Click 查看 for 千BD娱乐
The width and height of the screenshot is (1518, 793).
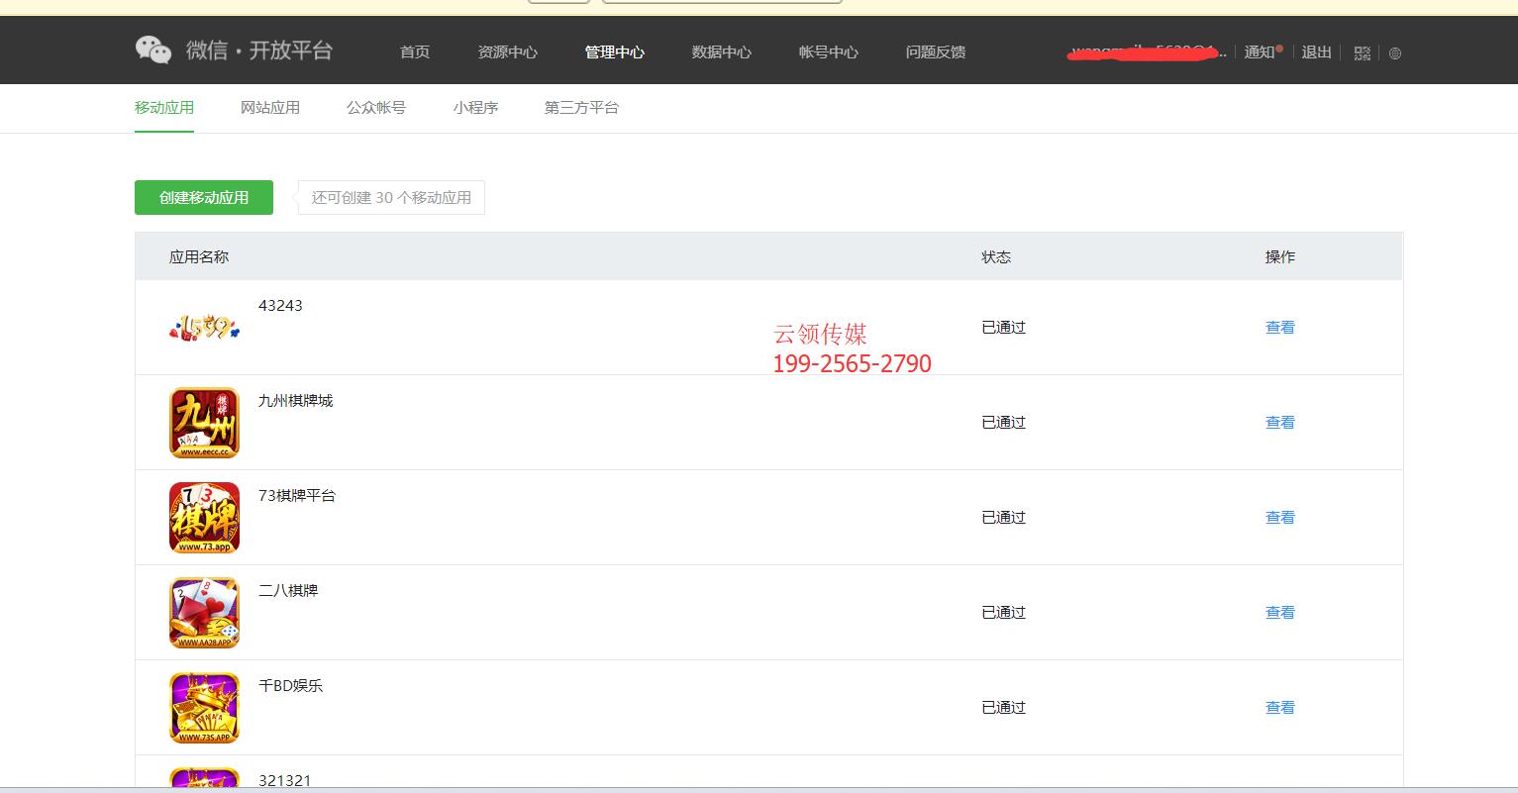point(1280,708)
